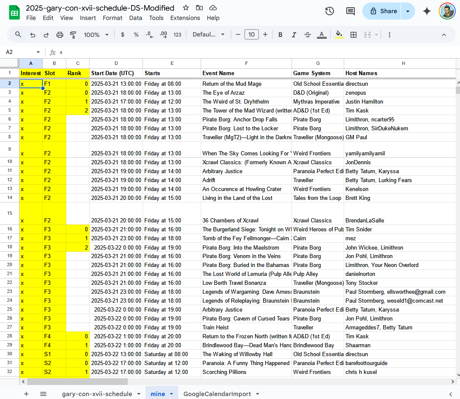This screenshot has width=460, height=399.
Task: Click the plus button to increase font size
Action: click(265, 35)
